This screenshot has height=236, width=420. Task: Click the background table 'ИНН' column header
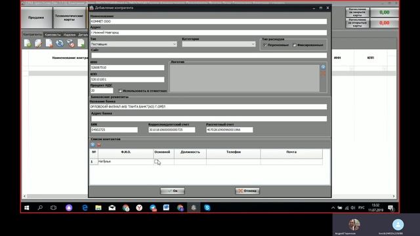[338, 58]
